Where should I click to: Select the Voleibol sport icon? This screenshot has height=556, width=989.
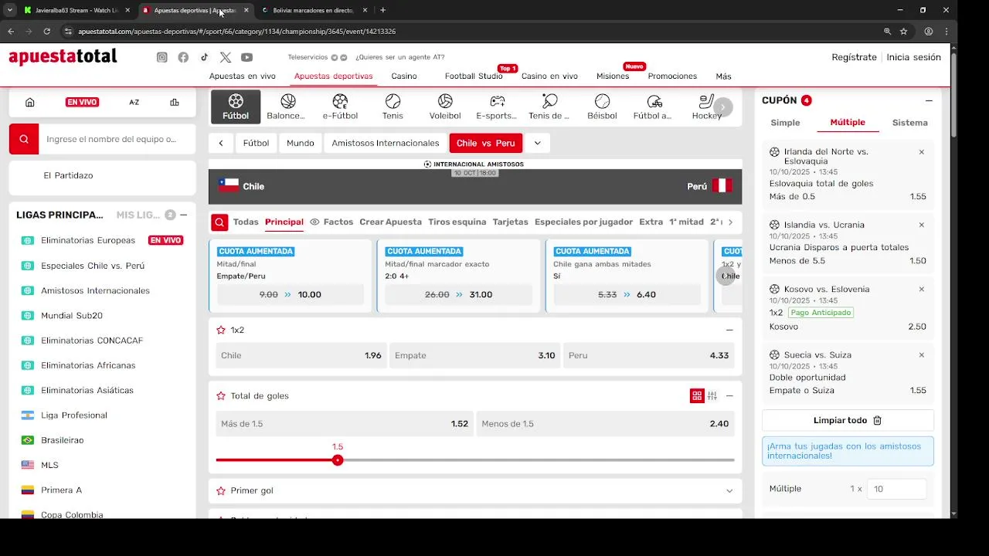coord(445,107)
